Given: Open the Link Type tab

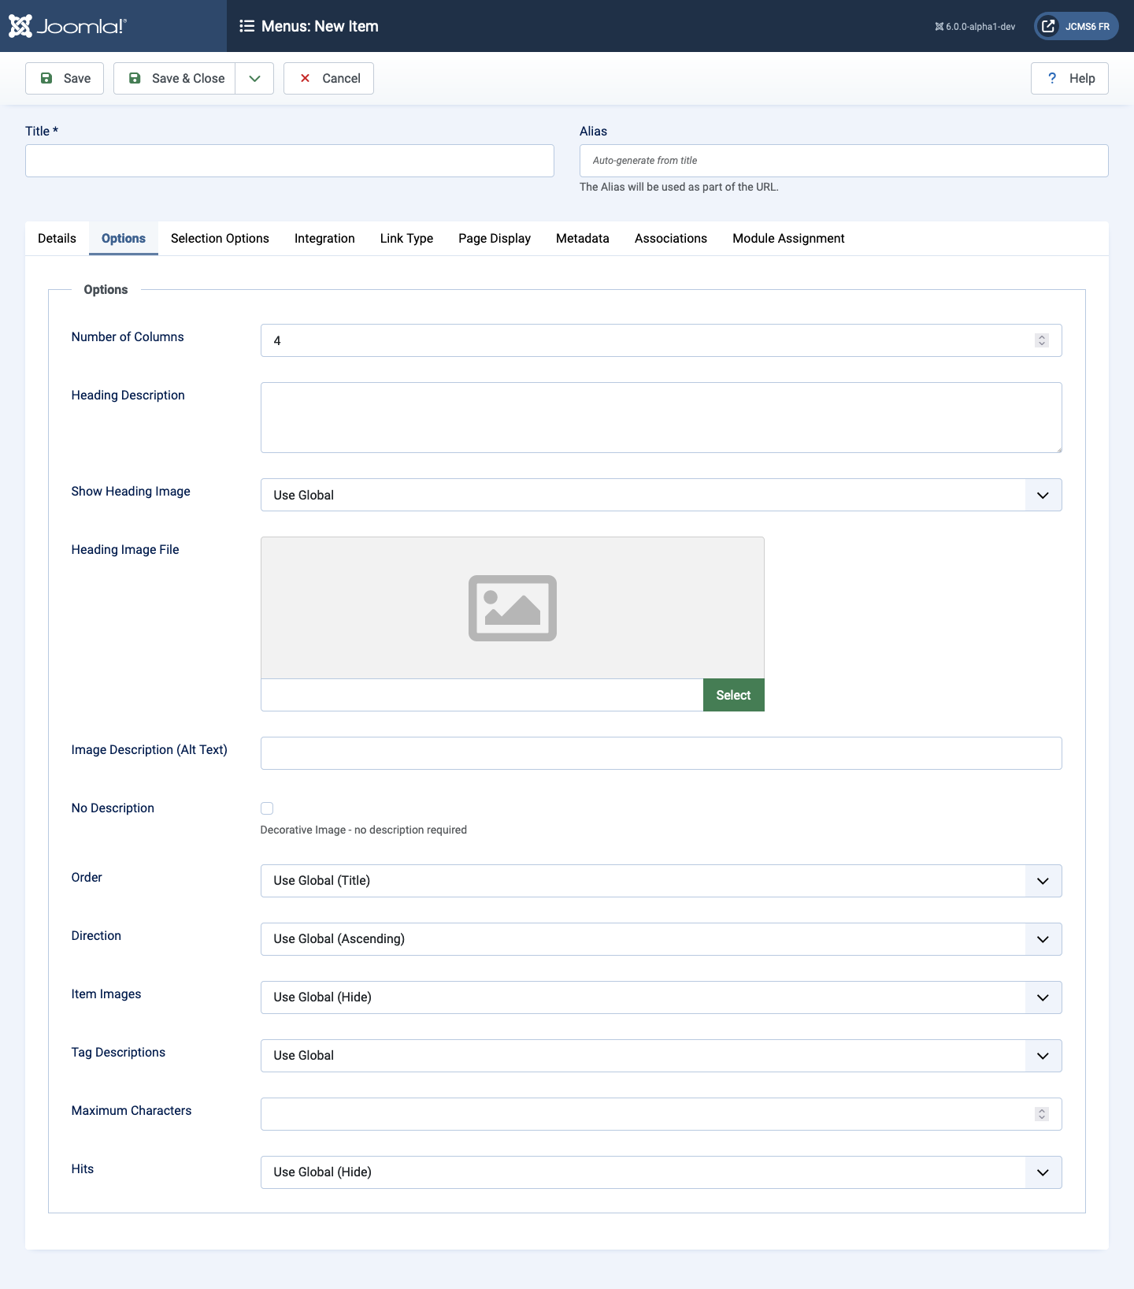Looking at the screenshot, I should (x=406, y=238).
